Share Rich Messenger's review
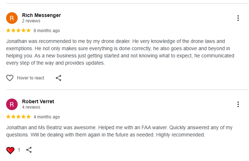 [58, 78]
